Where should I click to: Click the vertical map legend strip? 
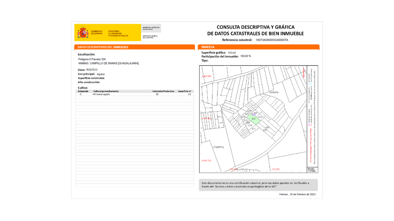[x=312, y=116]
